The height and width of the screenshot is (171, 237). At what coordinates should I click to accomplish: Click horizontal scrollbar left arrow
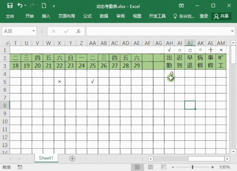pos(151,159)
